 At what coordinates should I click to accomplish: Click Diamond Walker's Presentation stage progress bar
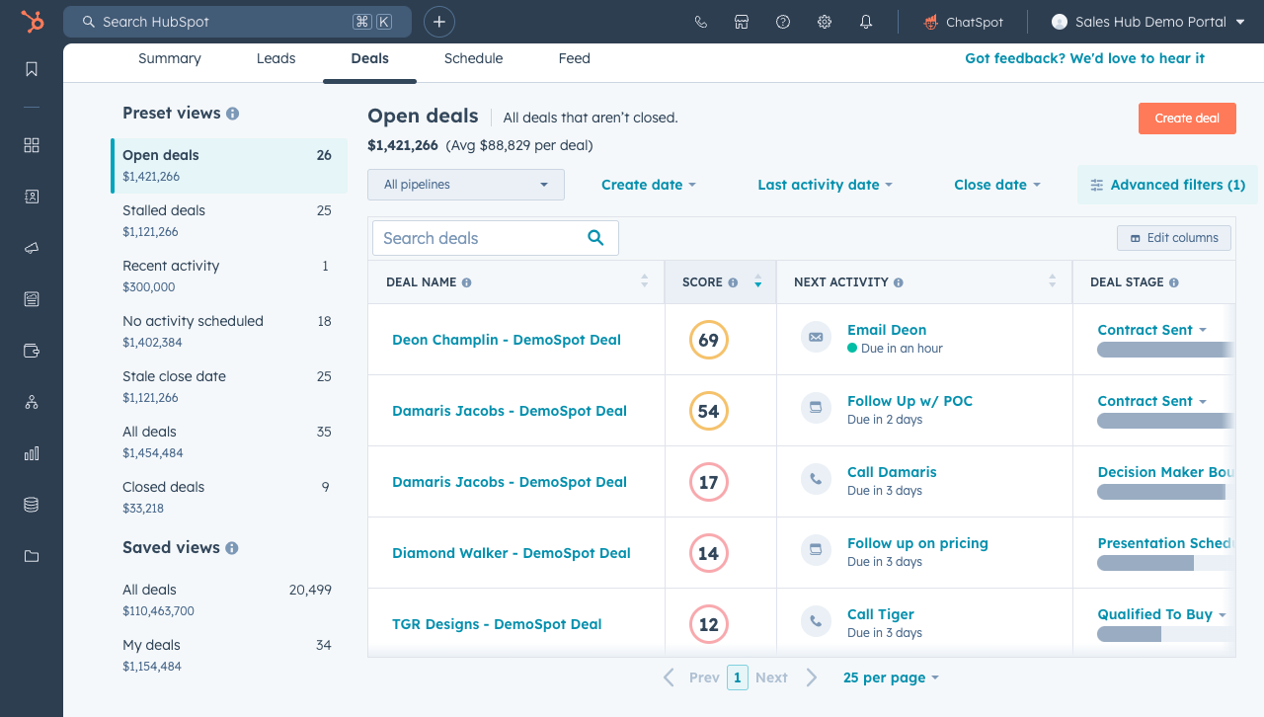point(1166,563)
